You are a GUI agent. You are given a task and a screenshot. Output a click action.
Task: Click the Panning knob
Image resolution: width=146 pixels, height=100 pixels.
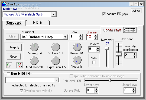coord(34,47)
